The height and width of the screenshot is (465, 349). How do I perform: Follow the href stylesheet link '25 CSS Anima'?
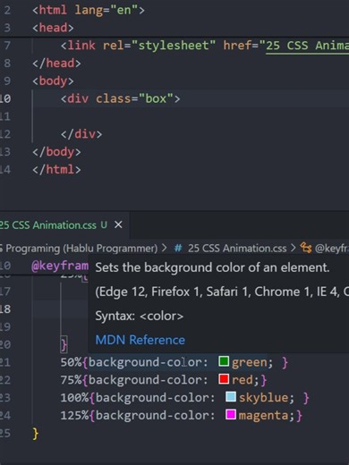pos(307,46)
